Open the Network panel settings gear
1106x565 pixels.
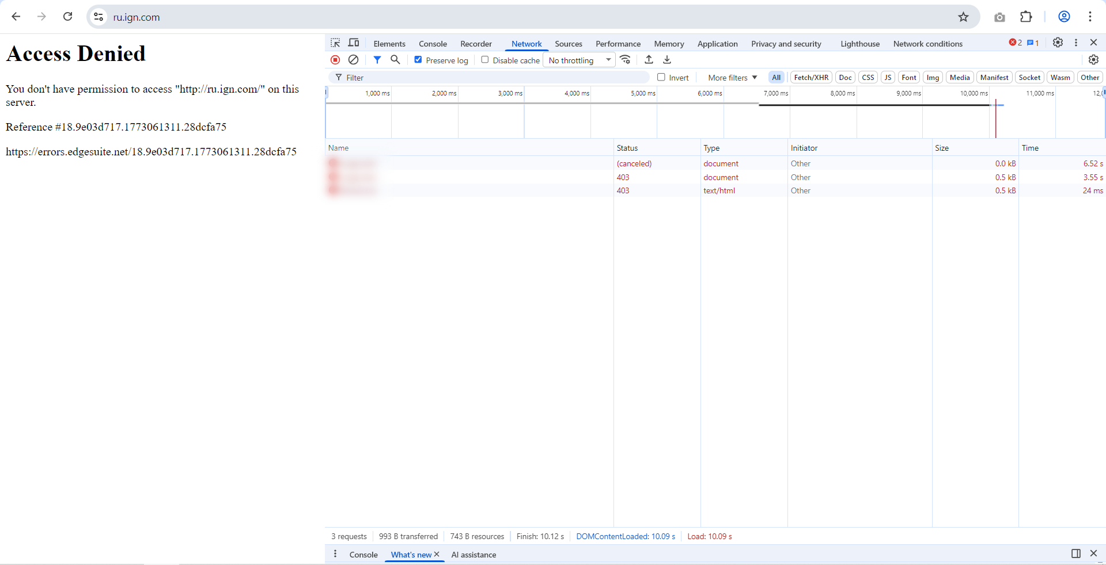click(x=1093, y=60)
